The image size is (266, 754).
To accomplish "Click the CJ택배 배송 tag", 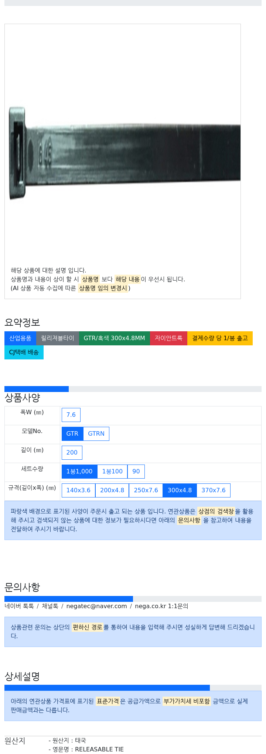I will [x=24, y=352].
